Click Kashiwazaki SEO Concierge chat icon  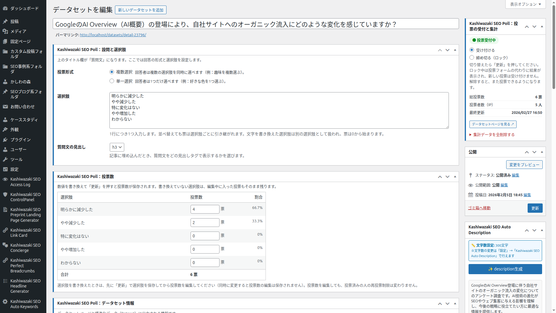[5, 245]
